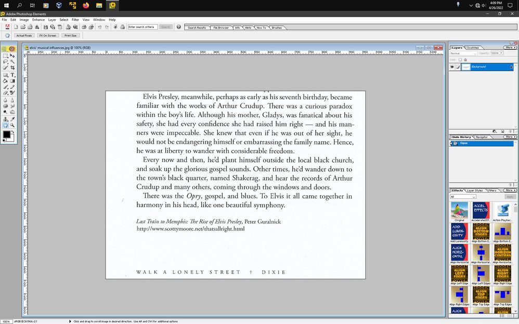The width and height of the screenshot is (519, 324).
Task: Select the Eraser tool
Action: tap(5, 93)
